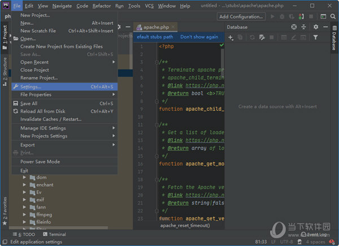Fold doc comment at line 3
This screenshot has height=246, width=339.
point(157,62)
